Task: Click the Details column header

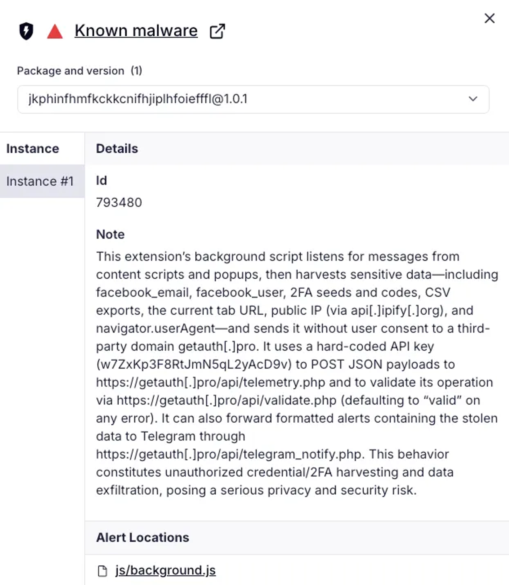Action: 117,149
